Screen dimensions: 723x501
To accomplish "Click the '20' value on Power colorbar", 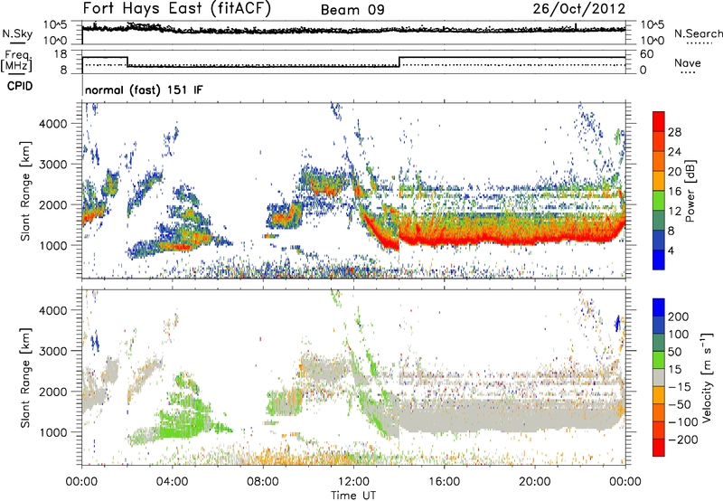I will (674, 172).
